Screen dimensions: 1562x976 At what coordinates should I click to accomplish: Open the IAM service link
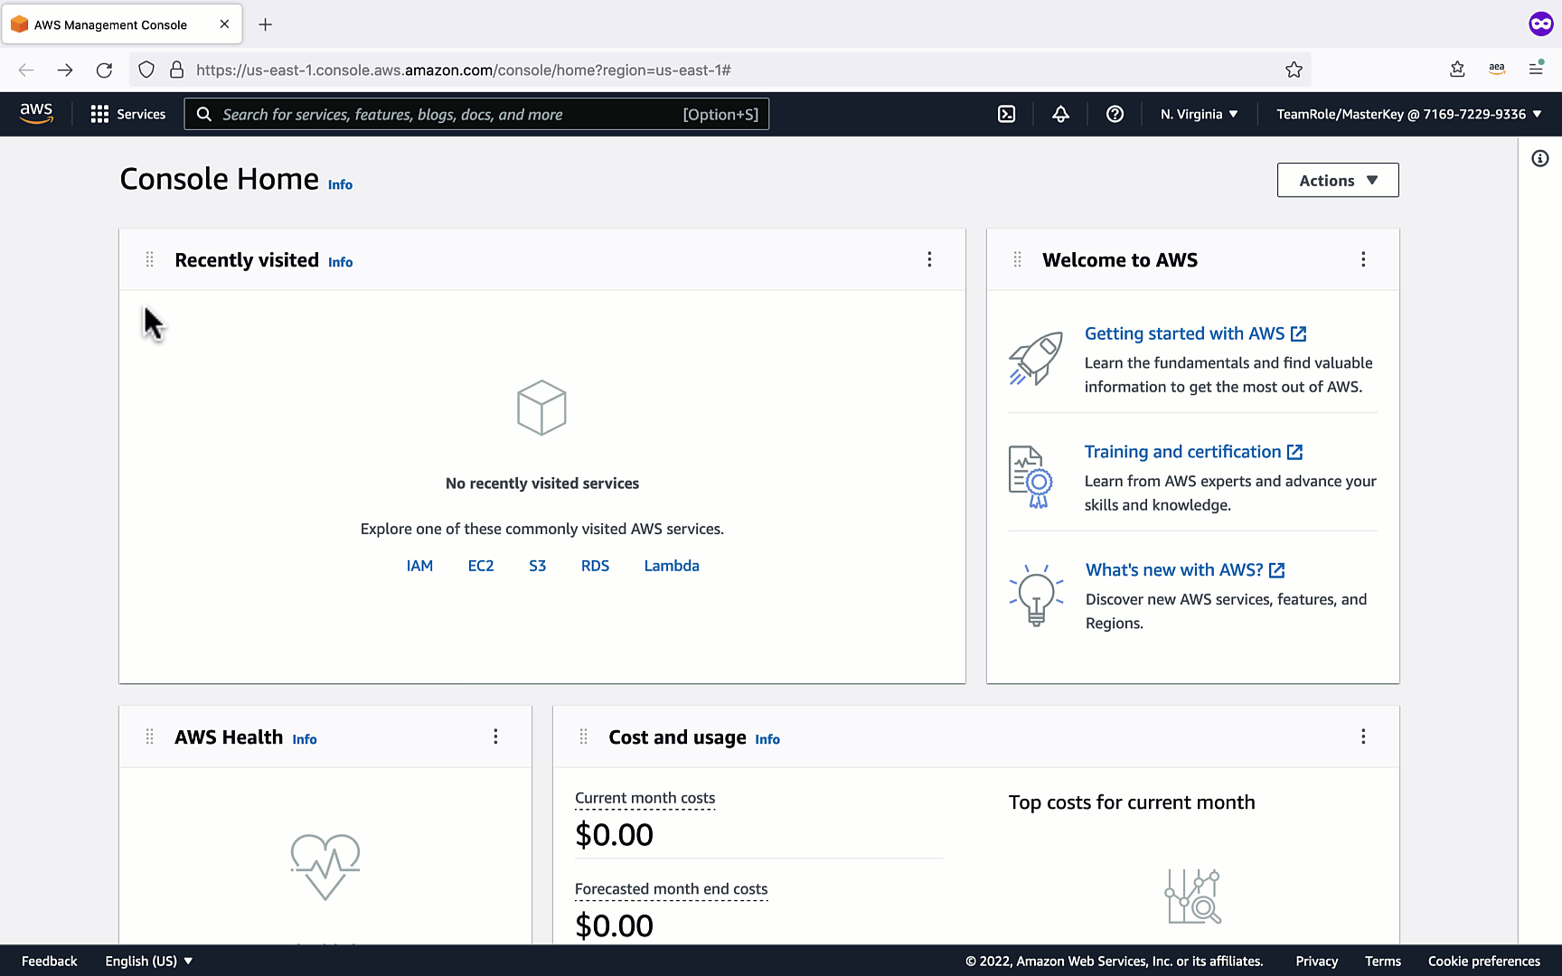pyautogui.click(x=419, y=566)
